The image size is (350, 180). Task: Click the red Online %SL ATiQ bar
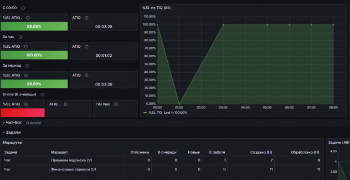click(x=22, y=113)
